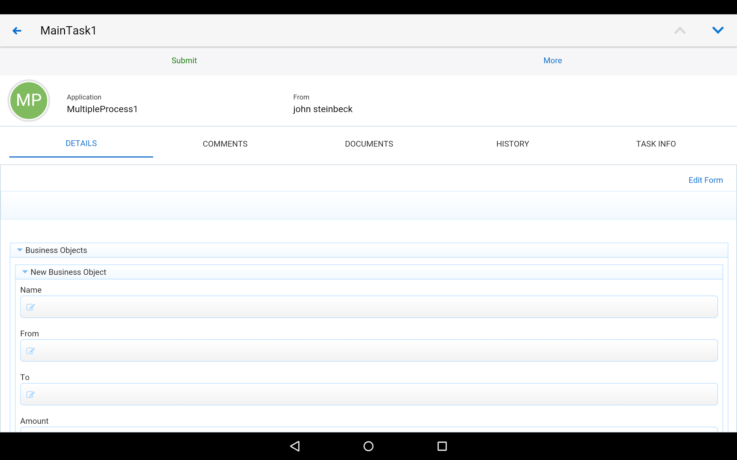The image size is (737, 460).
Task: Tap Android back navigation button
Action: click(295, 446)
